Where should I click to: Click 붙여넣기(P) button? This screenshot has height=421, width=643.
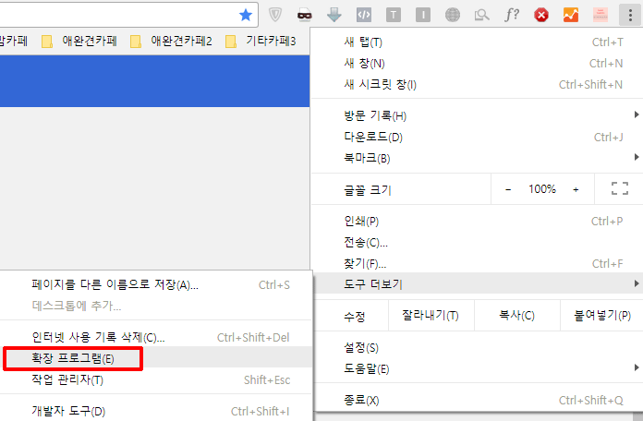point(602,316)
